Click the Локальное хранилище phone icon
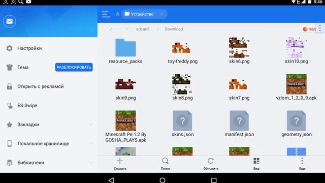Viewport: 325px width, 183px height. [x=9, y=143]
